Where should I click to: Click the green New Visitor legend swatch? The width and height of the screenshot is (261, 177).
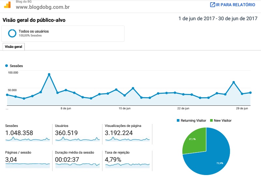tap(211, 120)
